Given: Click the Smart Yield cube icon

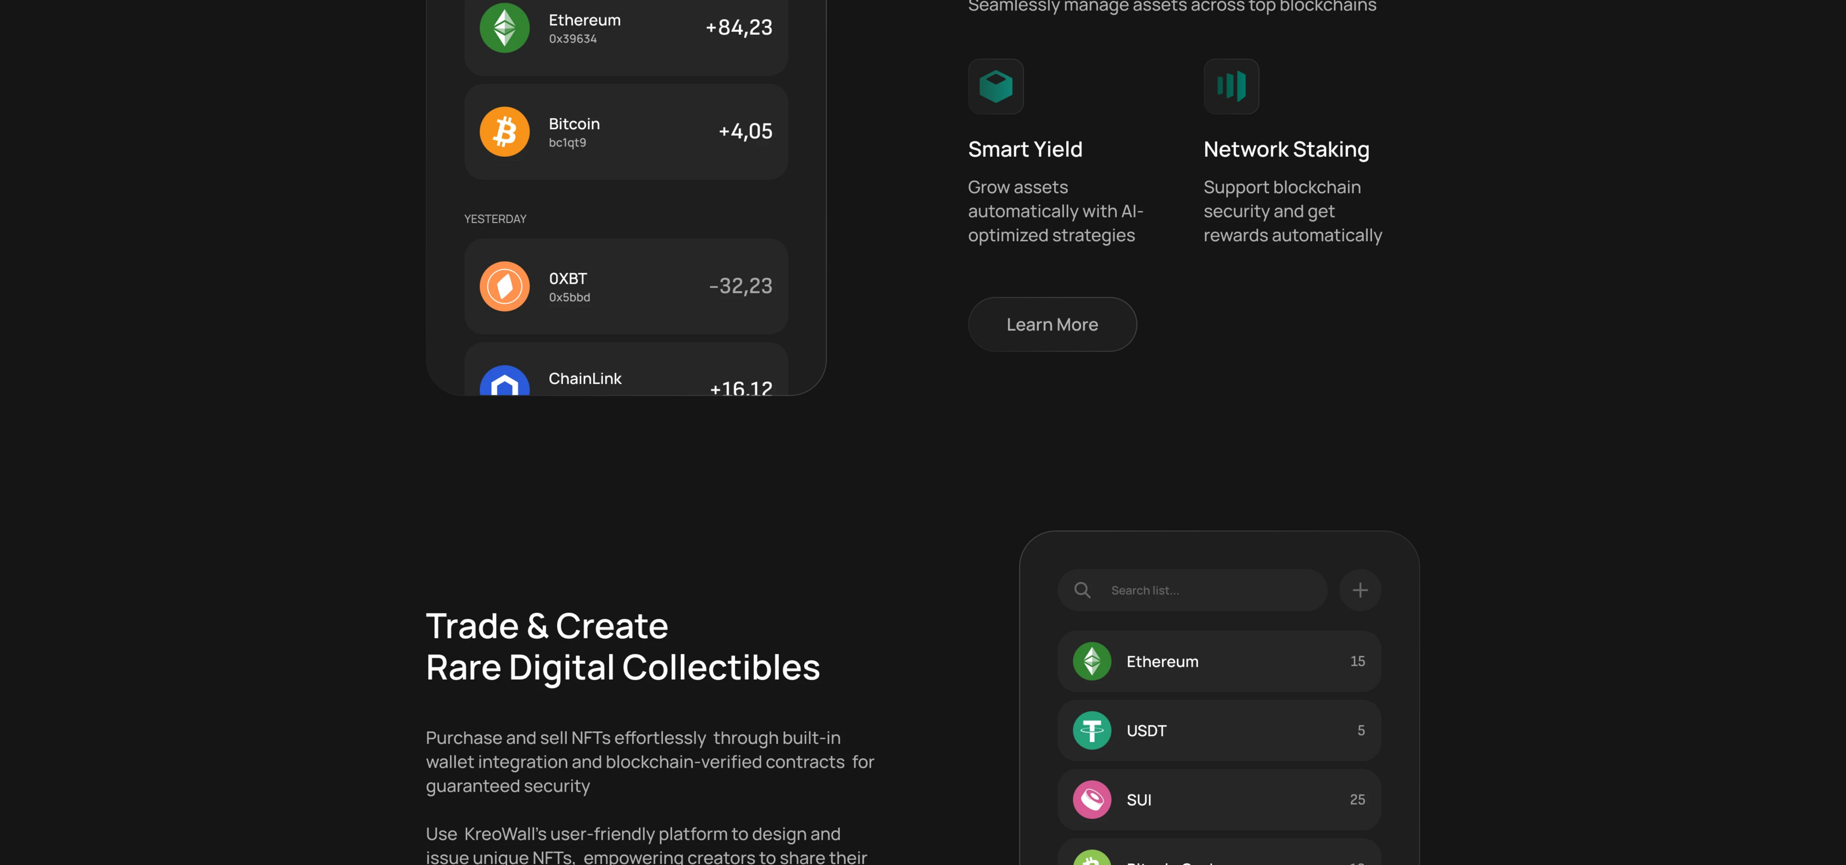Looking at the screenshot, I should 995,86.
